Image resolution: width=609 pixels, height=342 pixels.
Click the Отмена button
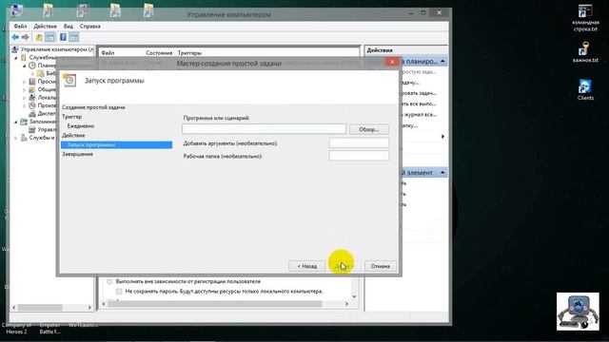click(x=381, y=266)
